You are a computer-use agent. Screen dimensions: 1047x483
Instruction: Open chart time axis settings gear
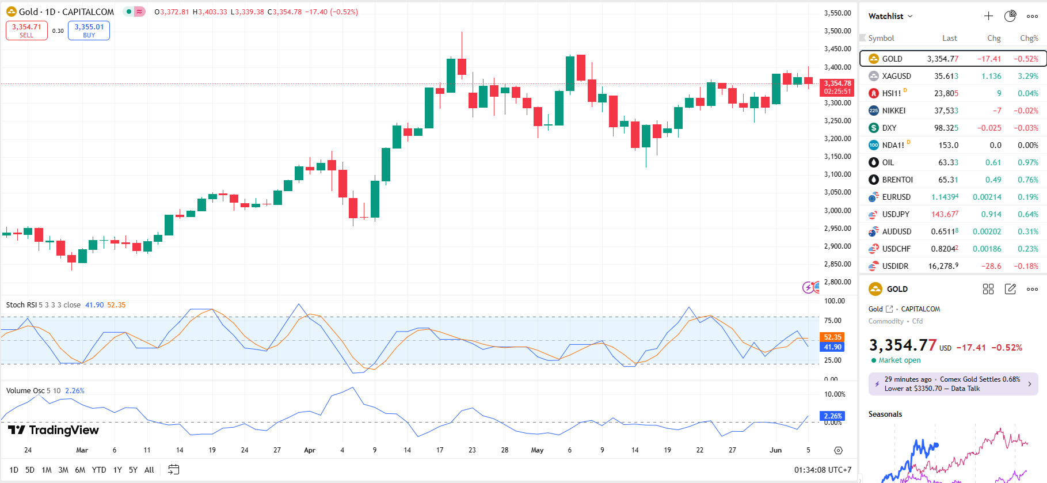coord(838,450)
